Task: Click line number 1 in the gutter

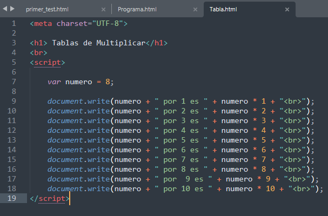Action: pyautogui.click(x=14, y=23)
